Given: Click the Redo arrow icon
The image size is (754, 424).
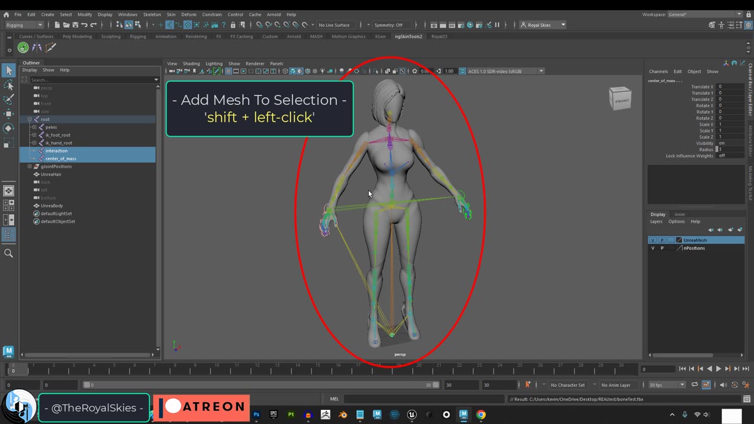Looking at the screenshot, I should [x=93, y=25].
